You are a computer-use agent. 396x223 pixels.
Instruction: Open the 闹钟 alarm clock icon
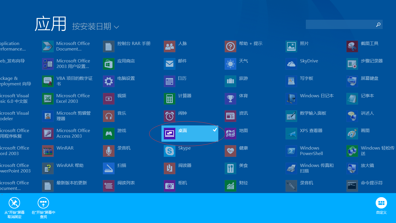170,116
